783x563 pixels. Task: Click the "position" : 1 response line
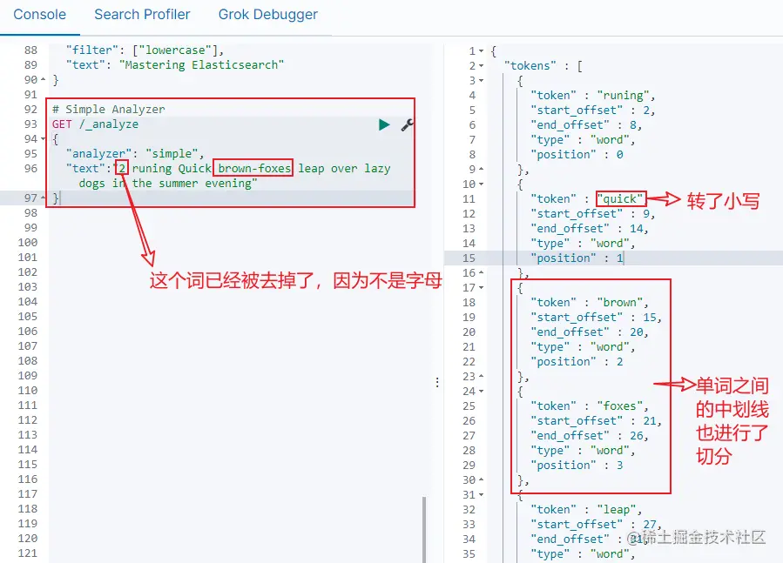pyautogui.click(x=577, y=258)
